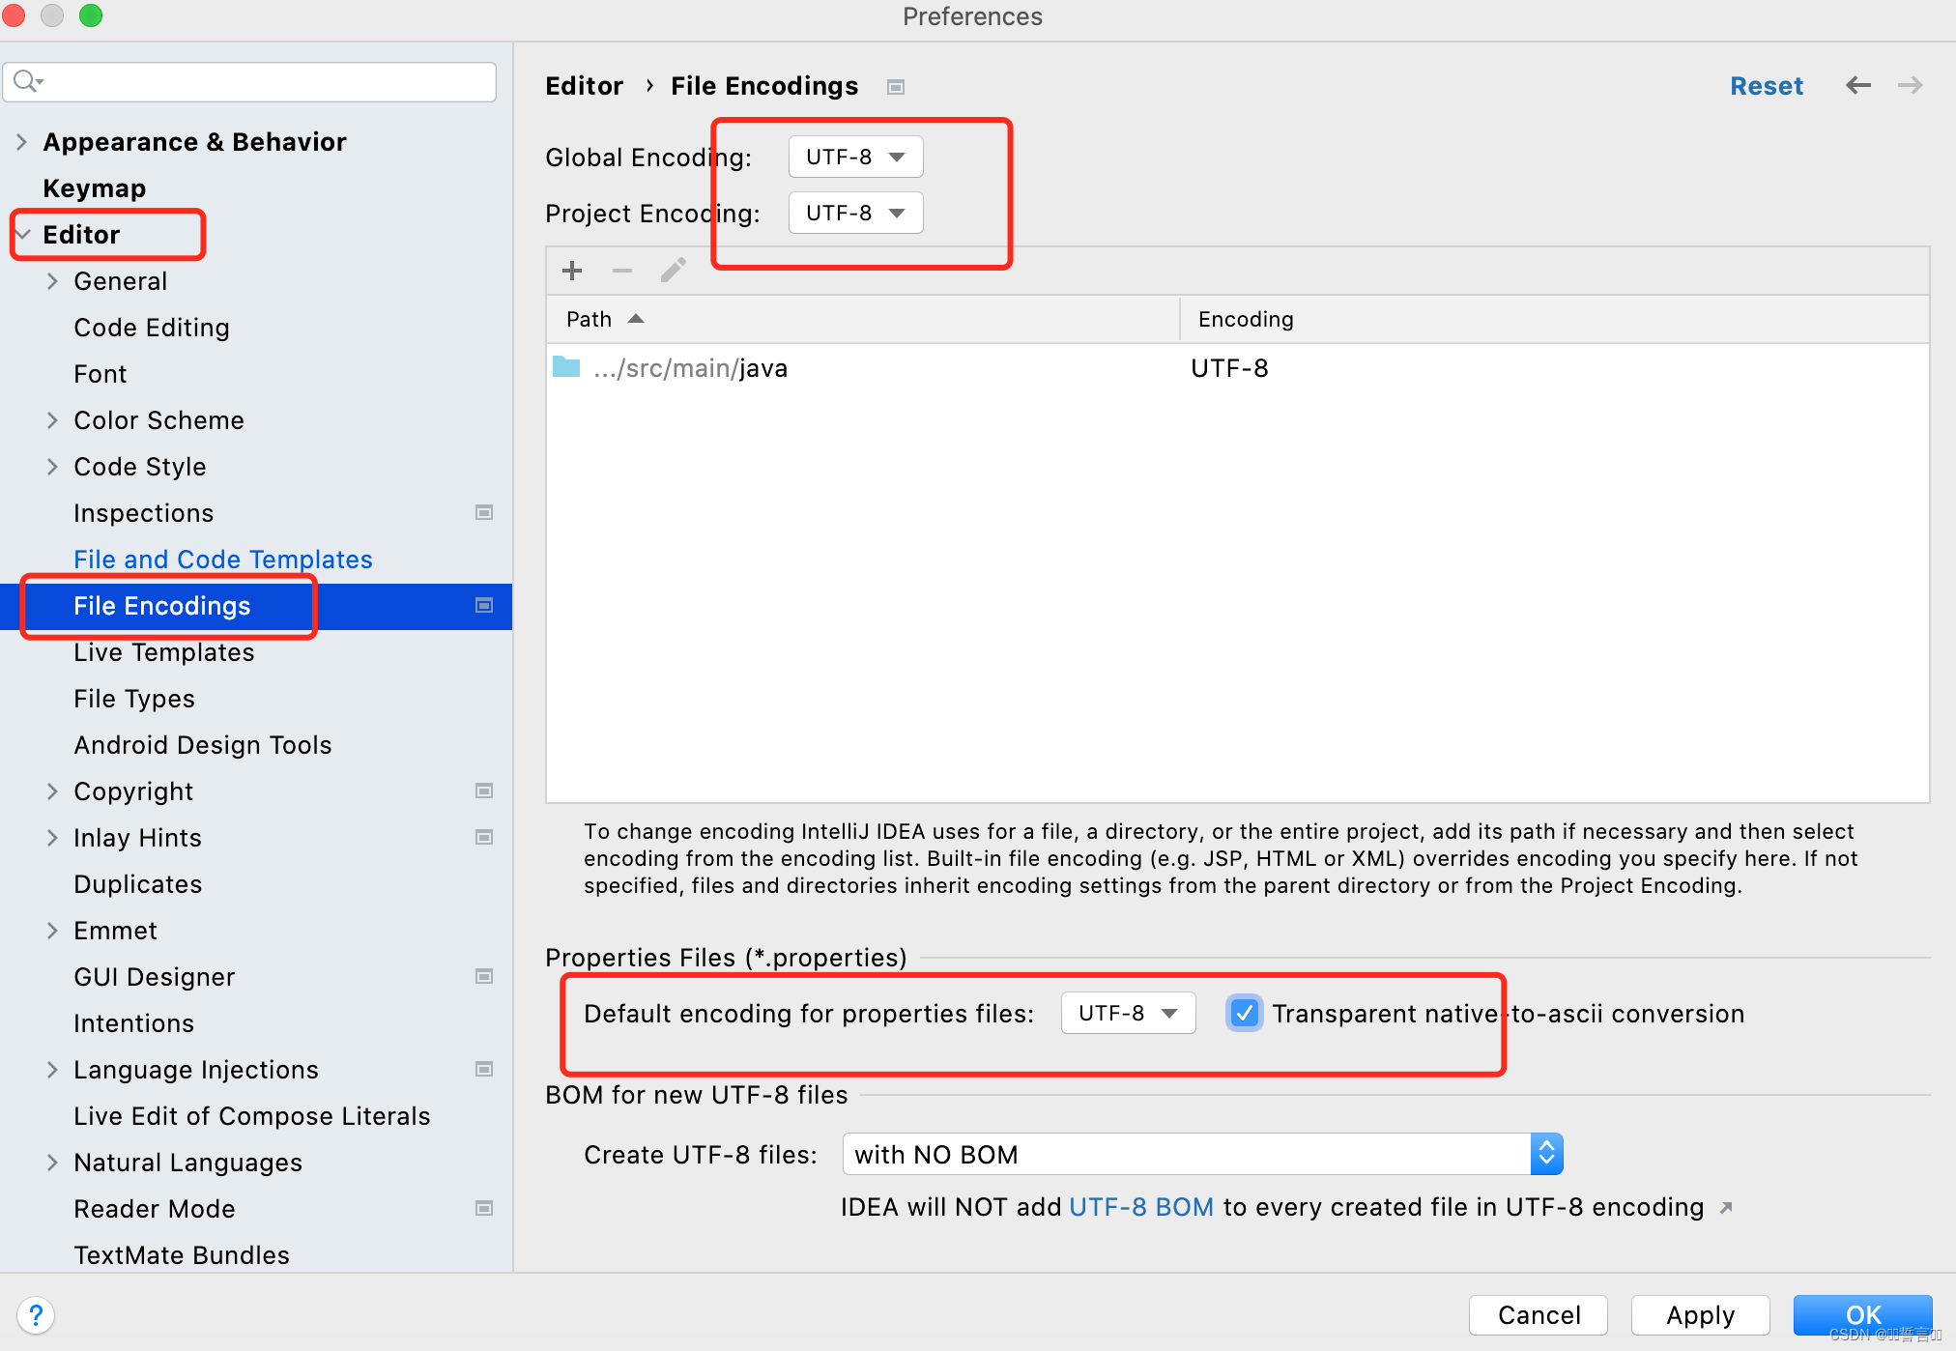Expand the Inlay Hints node
Image resolution: width=1956 pixels, height=1351 pixels.
pyautogui.click(x=52, y=838)
